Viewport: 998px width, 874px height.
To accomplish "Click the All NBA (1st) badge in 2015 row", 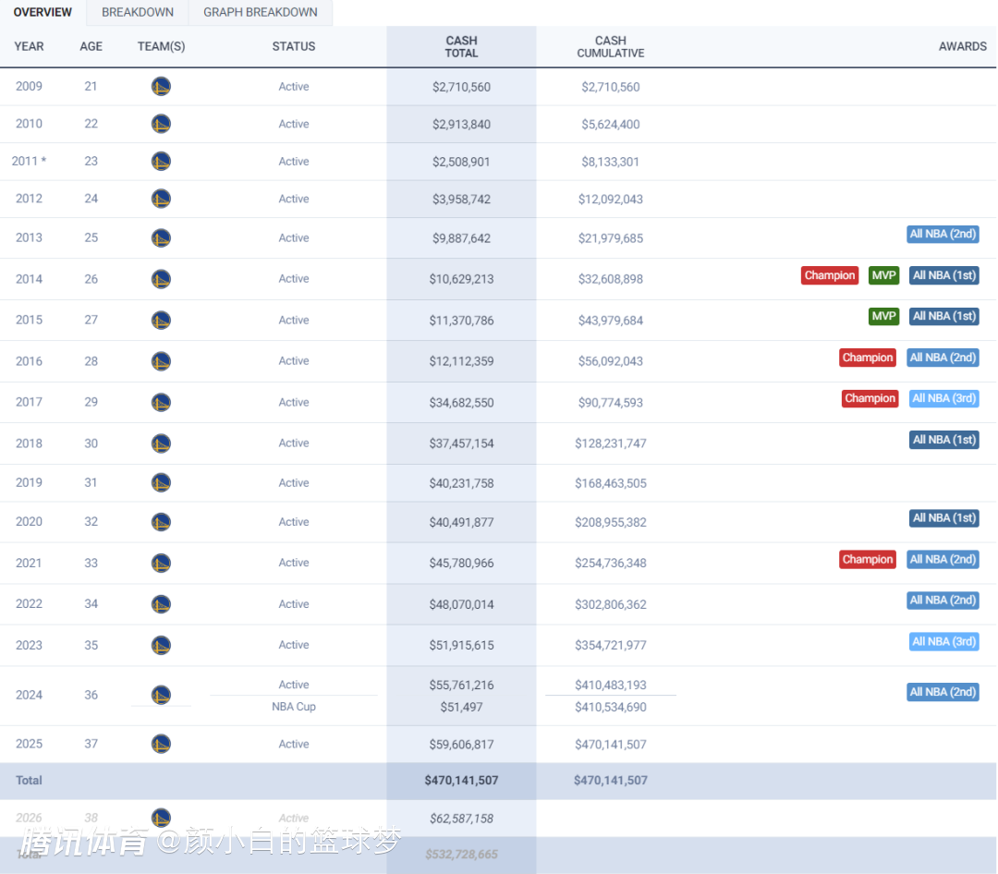I will click(x=943, y=316).
